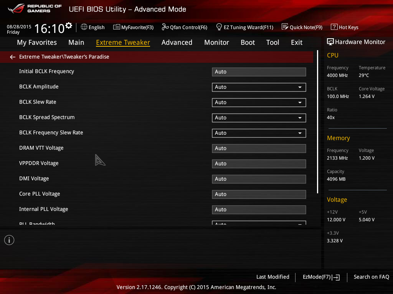Expand the BCLK Spread Spectrum dropdown
The image size is (393, 294).
pos(259,118)
